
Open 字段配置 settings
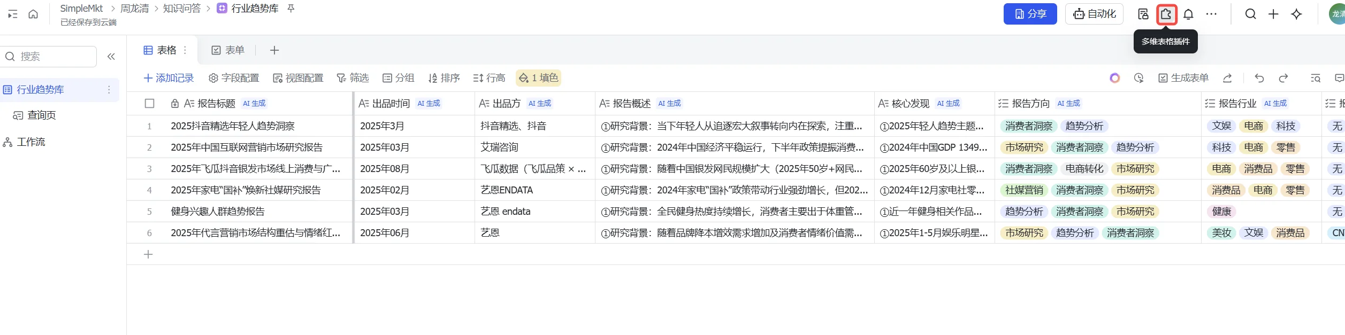tap(234, 78)
